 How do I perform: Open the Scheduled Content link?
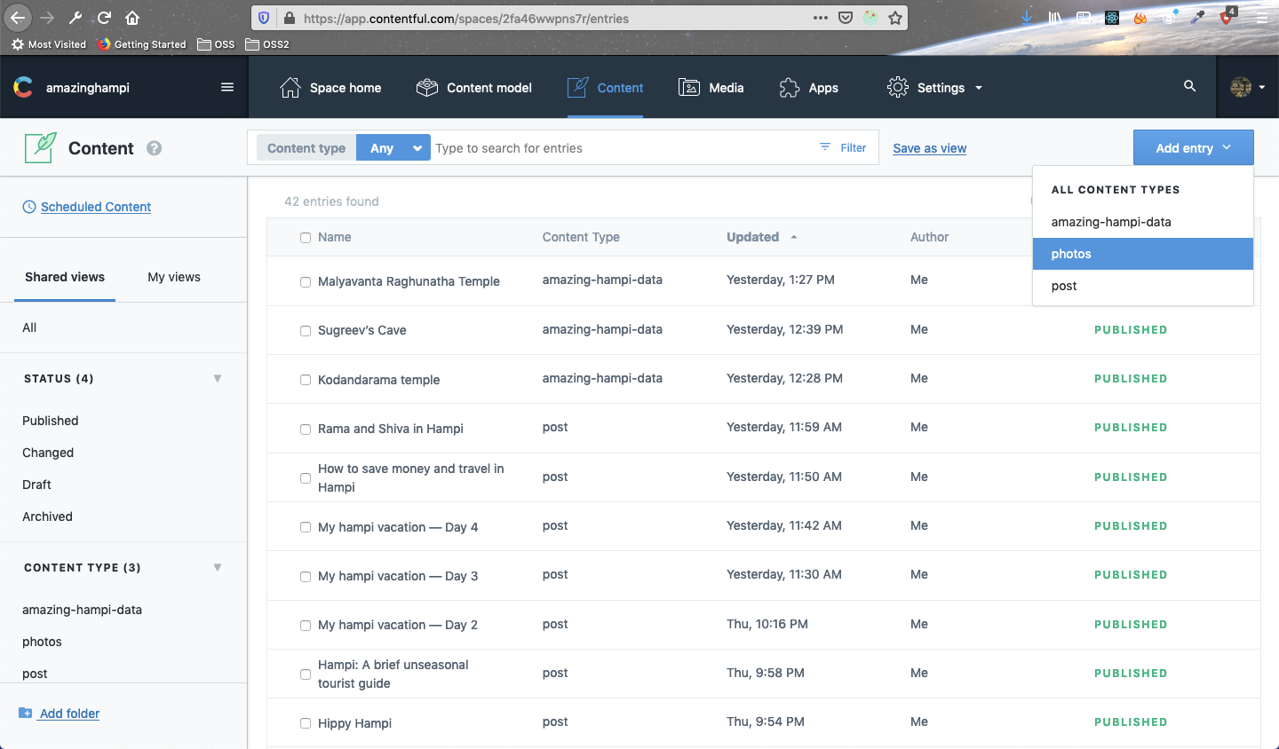(x=96, y=207)
